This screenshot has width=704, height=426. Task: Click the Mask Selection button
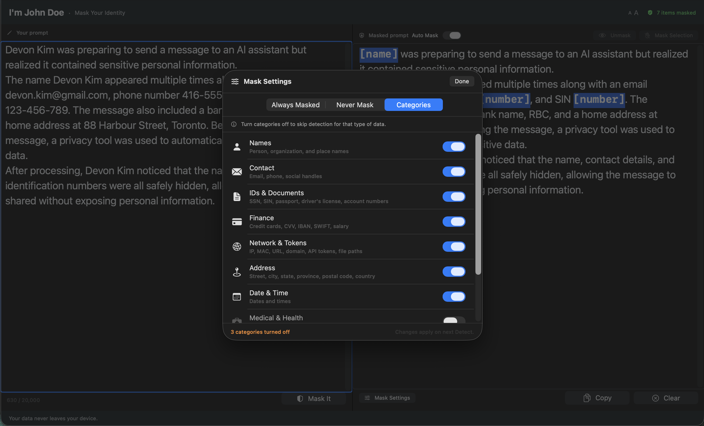[x=669, y=35]
